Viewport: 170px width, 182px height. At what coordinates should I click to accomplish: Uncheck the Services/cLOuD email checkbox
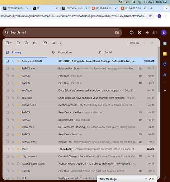pos(7,61)
